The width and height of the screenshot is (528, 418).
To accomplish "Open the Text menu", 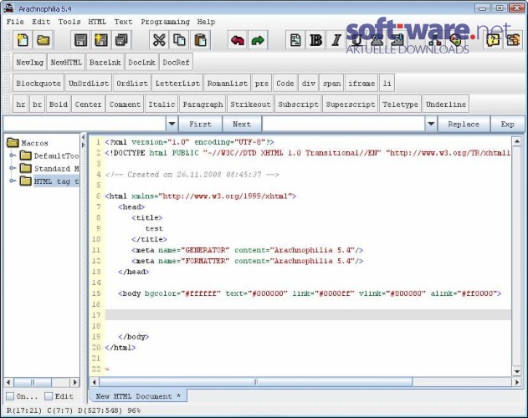I will click(x=123, y=22).
